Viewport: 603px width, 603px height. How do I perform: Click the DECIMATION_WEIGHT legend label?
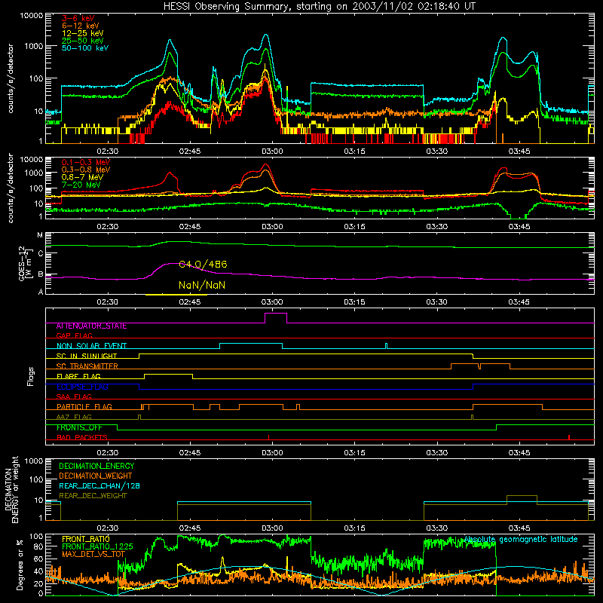point(96,476)
